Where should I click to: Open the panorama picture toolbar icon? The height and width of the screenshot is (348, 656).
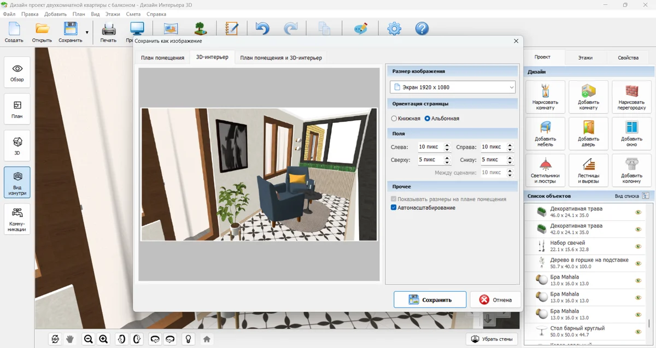(x=171, y=28)
